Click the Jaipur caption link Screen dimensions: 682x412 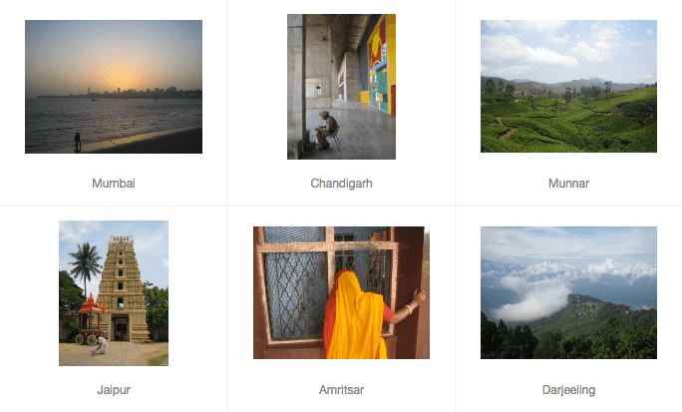[x=114, y=390]
